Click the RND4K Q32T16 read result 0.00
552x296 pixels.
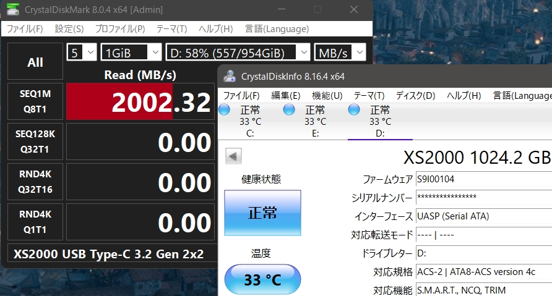click(140, 182)
